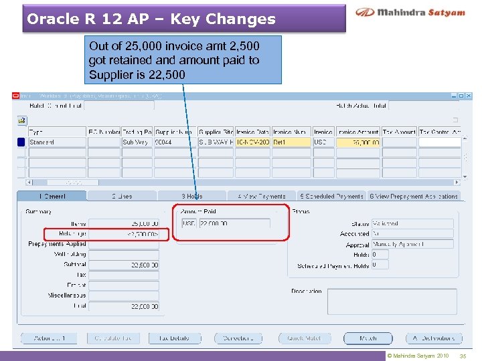Click horizontal scrollbar right arrow
Image resolution: width=482 pixels, height=361 pixels.
457,183
